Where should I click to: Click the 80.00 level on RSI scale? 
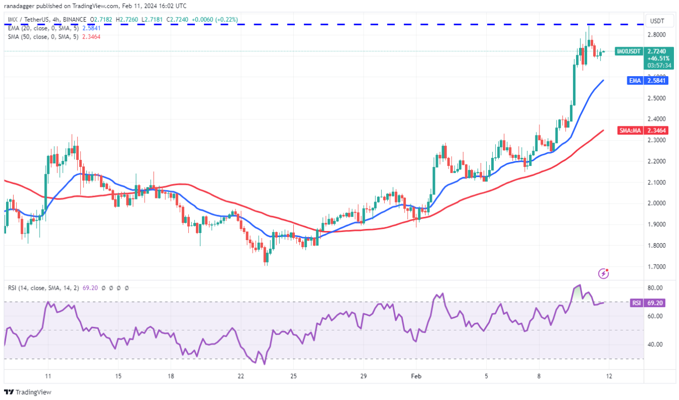coord(655,288)
